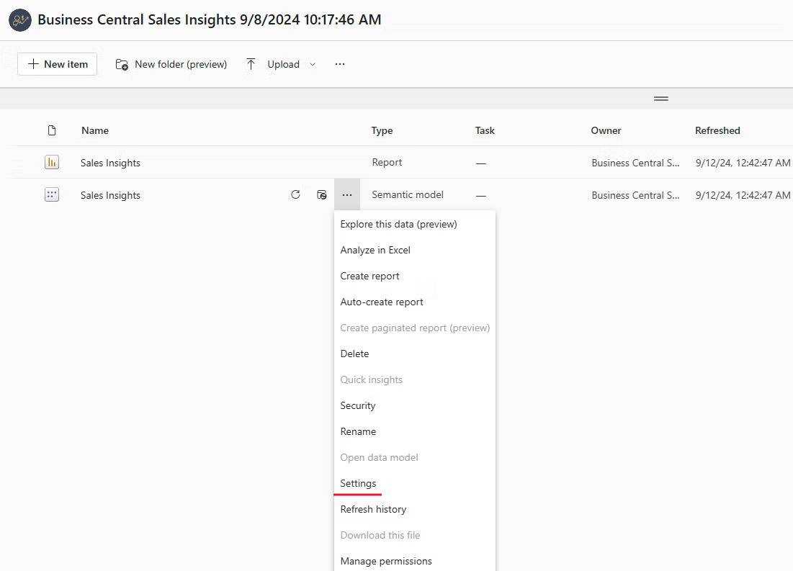Image resolution: width=793 pixels, height=571 pixels.
Task: Sort by the Type column header
Action: [x=382, y=130]
